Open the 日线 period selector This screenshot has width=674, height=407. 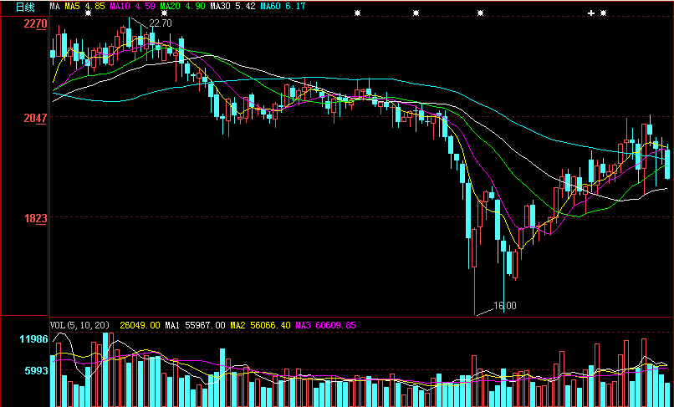click(x=25, y=7)
